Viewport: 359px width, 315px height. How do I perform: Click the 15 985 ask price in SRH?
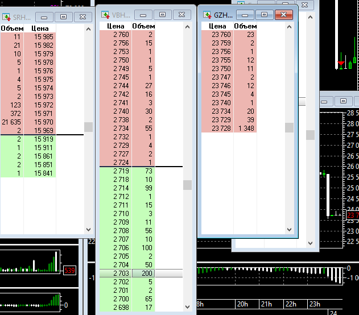pyautogui.click(x=40, y=37)
